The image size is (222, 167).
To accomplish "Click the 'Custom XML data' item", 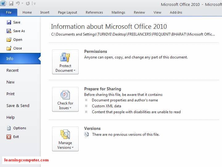I will pyautogui.click(x=106, y=106).
